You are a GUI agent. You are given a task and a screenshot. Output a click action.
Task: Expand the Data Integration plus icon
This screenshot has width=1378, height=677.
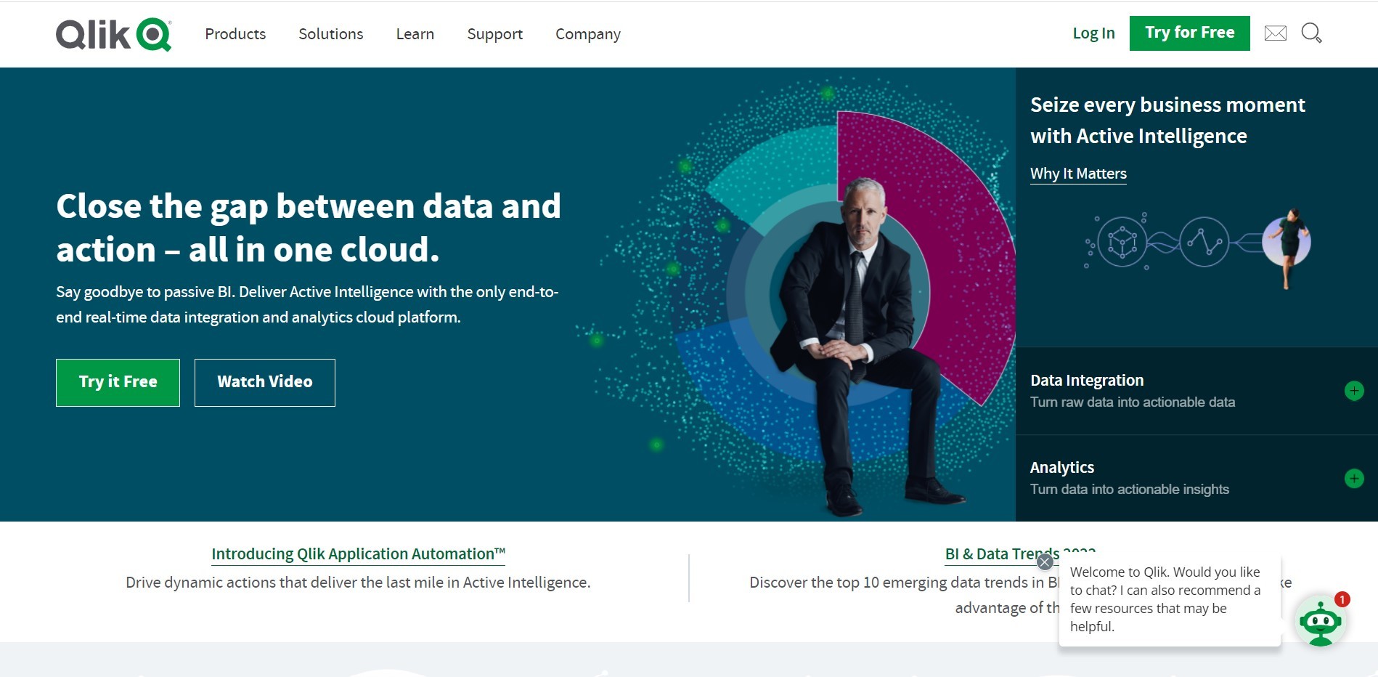click(1354, 391)
